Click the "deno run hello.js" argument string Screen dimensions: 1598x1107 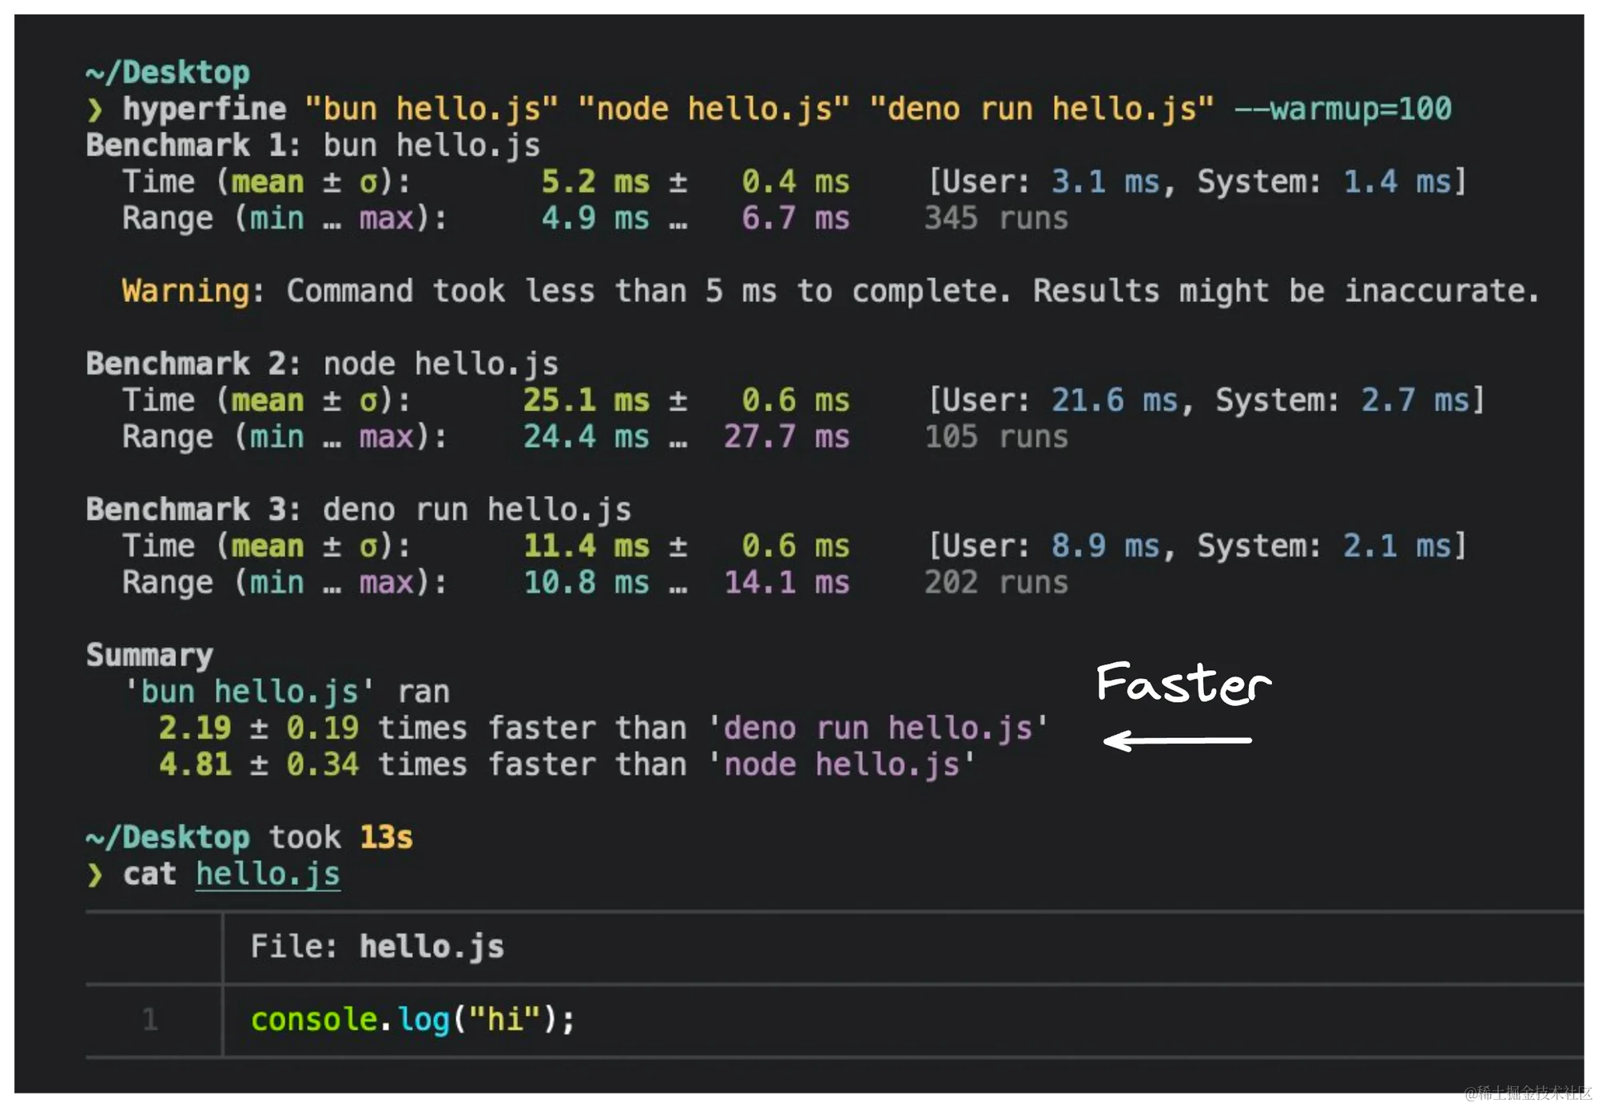tap(1042, 109)
